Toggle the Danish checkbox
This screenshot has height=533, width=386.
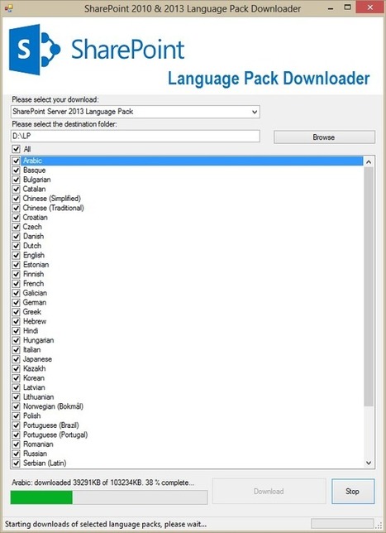click(16, 236)
